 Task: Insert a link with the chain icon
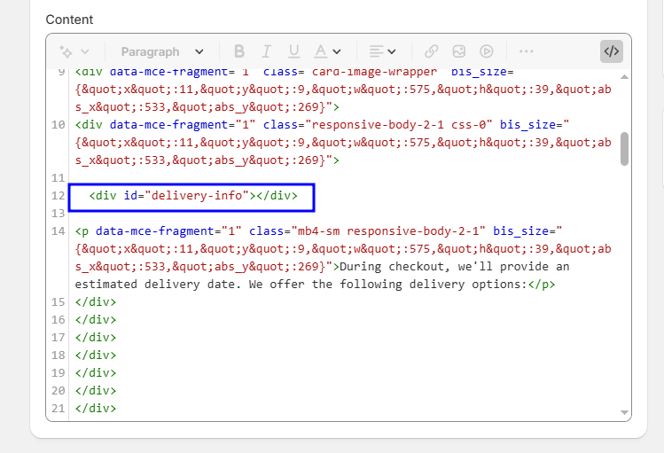point(431,51)
